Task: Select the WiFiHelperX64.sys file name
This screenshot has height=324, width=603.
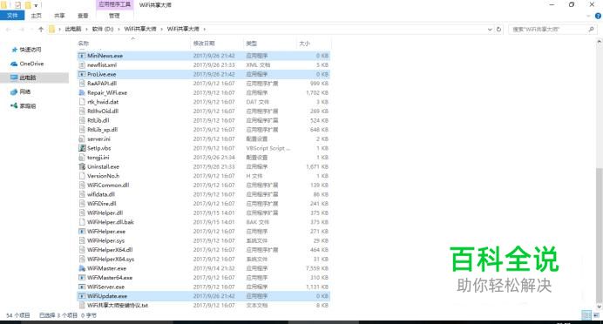Action: pyautogui.click(x=111, y=259)
